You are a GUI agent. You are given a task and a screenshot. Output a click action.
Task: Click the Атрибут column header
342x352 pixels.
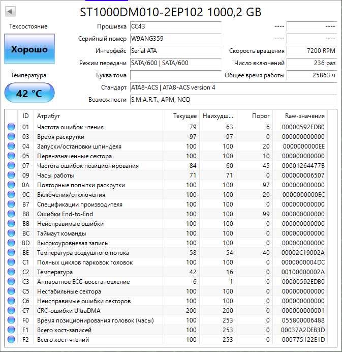tap(98, 116)
